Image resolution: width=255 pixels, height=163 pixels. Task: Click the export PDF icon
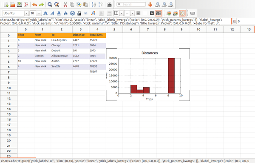(x=26, y=4)
